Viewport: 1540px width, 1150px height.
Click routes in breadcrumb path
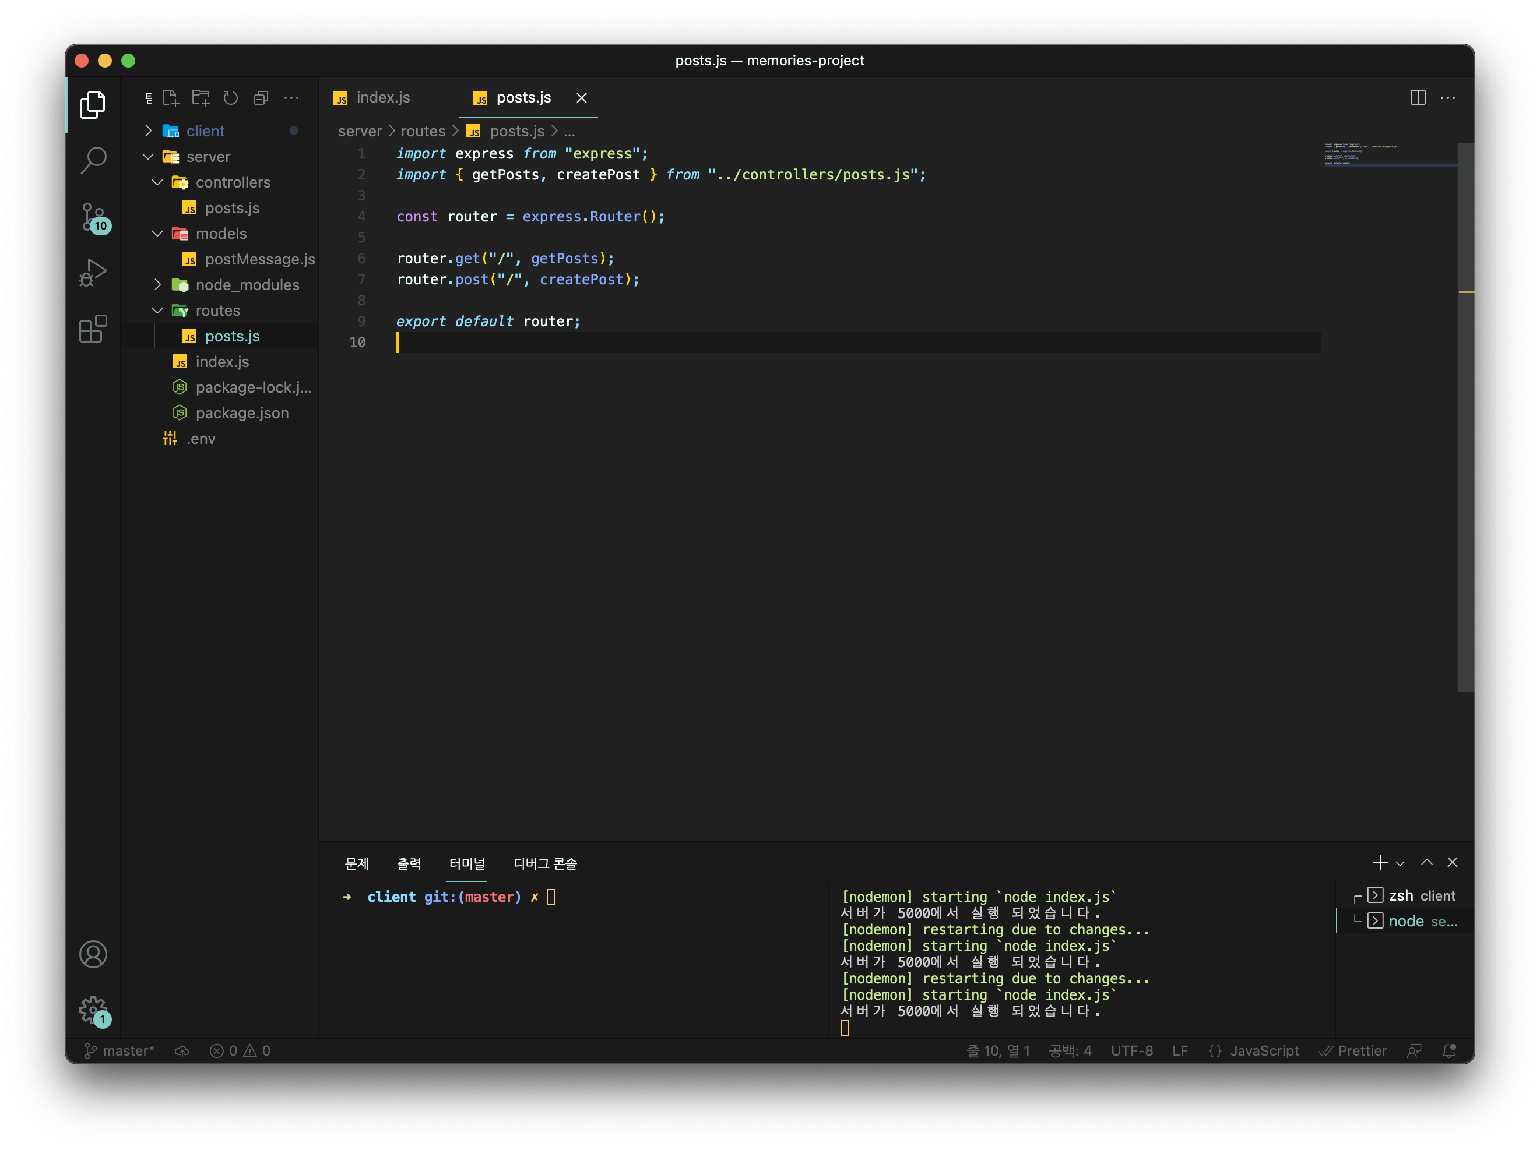[423, 131]
